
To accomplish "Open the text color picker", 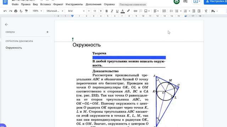I will tap(123, 11).
